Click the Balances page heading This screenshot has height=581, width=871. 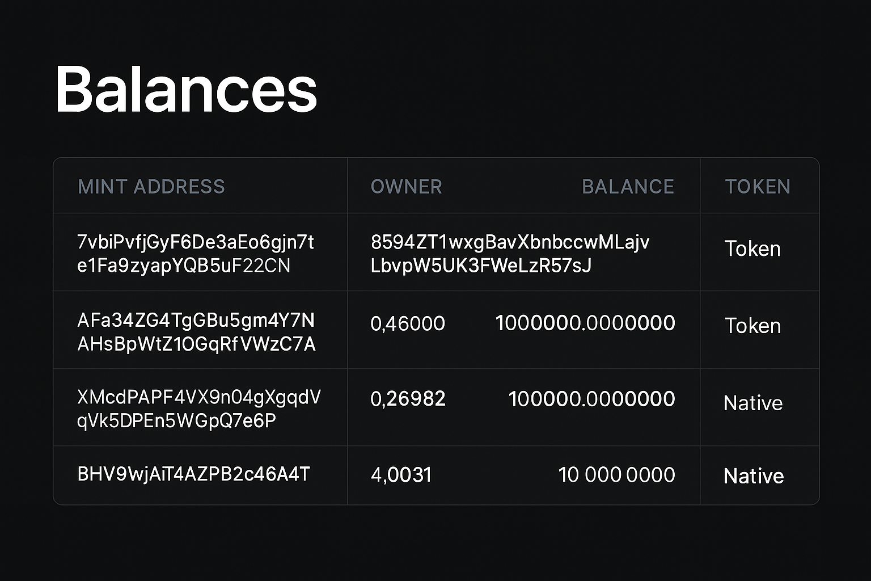pos(186,90)
